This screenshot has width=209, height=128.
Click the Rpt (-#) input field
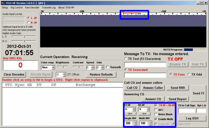point(201,110)
